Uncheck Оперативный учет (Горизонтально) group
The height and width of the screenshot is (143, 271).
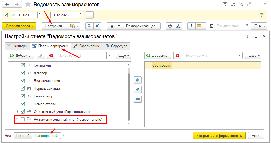[23, 112]
